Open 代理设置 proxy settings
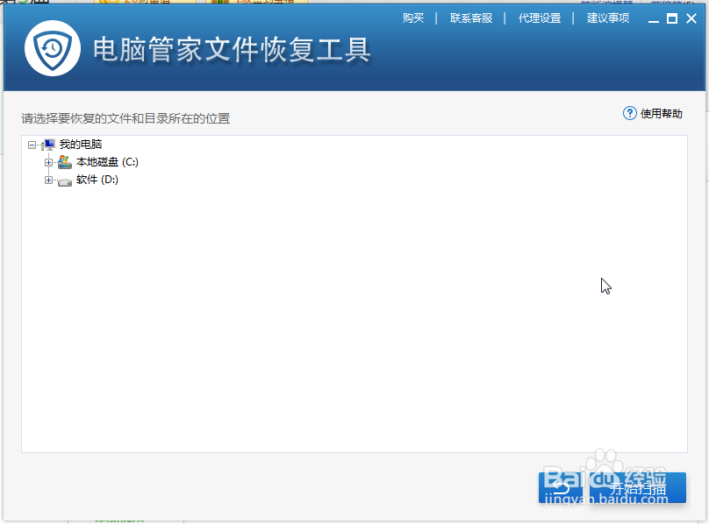Image resolution: width=709 pixels, height=524 pixels. click(540, 18)
